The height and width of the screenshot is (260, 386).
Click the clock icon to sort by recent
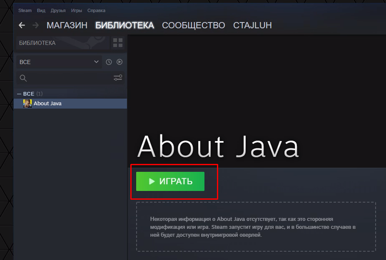pyautogui.click(x=109, y=62)
